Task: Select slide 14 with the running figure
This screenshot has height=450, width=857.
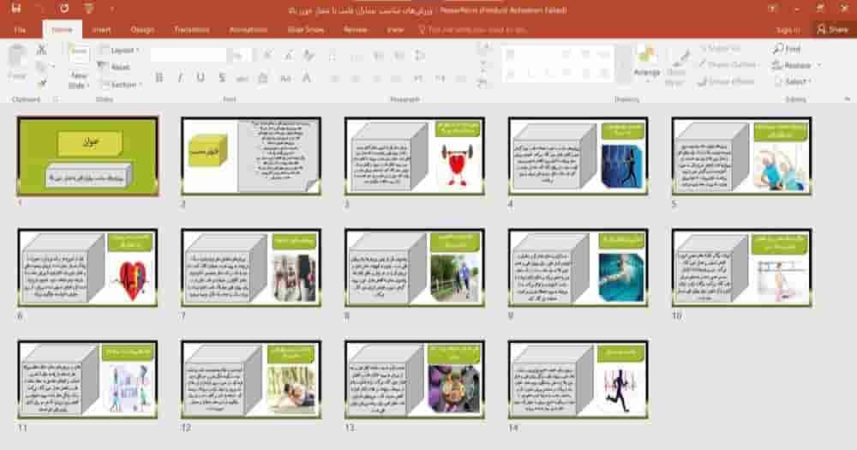Action: pos(578,380)
